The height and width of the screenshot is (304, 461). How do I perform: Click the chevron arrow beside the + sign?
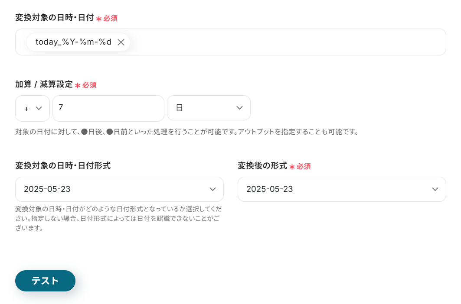point(39,108)
